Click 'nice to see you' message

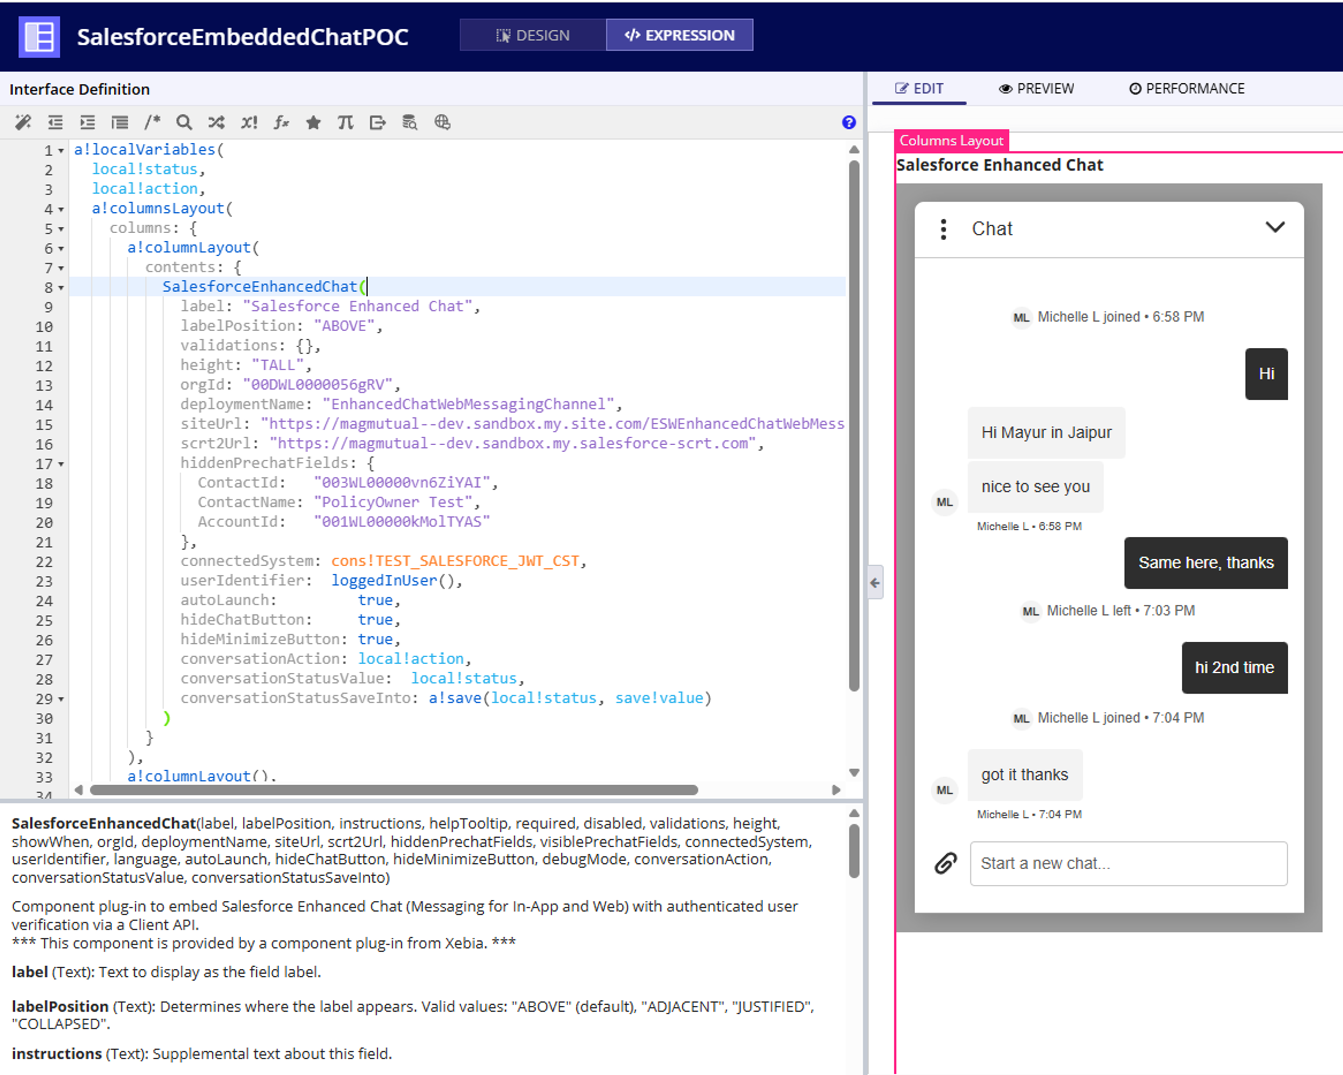pyautogui.click(x=1035, y=487)
